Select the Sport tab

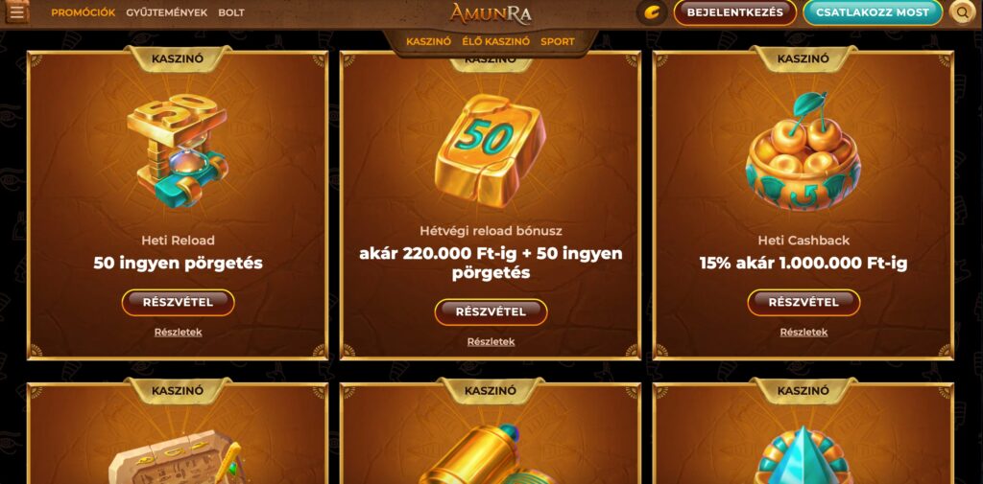tap(558, 42)
